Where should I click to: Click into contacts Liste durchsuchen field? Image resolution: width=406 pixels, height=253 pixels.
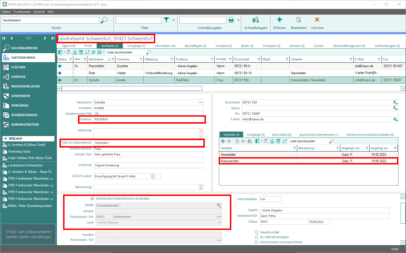126,52
